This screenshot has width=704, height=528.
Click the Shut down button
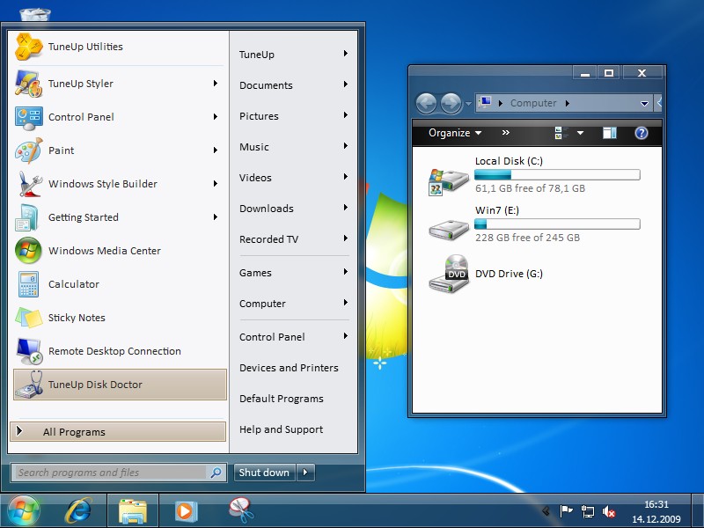pyautogui.click(x=265, y=473)
